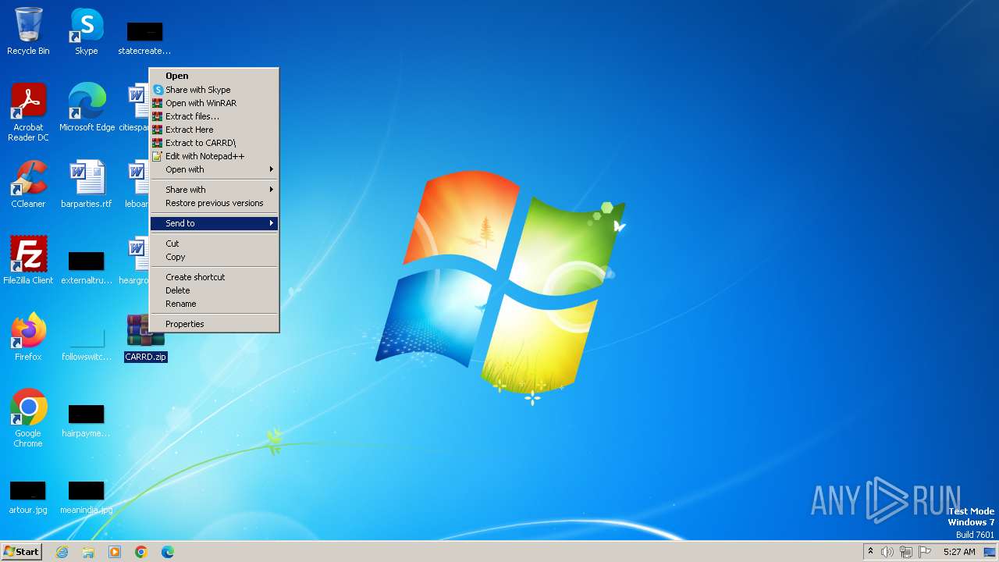Choose Share with Skype
The image size is (999, 562).
point(214,90)
